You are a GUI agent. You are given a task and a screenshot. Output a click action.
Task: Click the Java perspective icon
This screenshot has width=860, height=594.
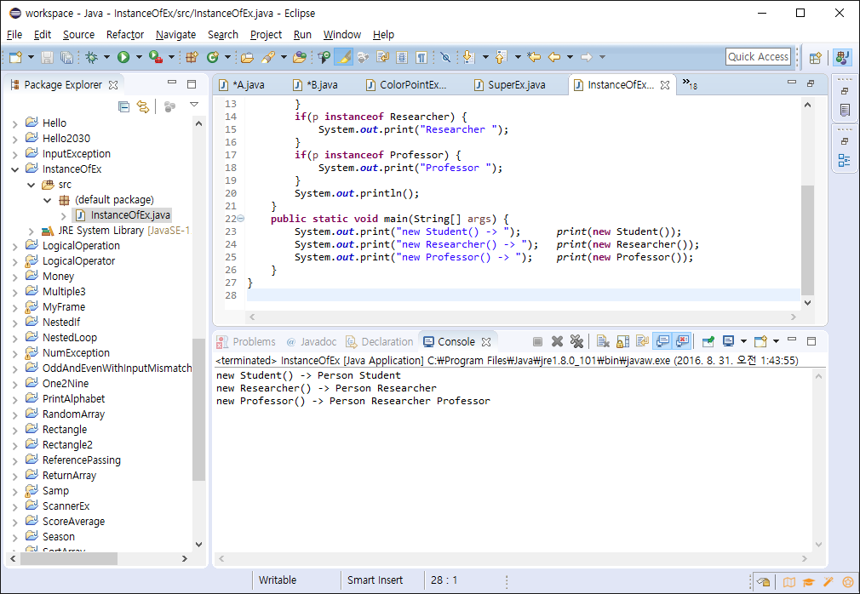pyautogui.click(x=842, y=57)
